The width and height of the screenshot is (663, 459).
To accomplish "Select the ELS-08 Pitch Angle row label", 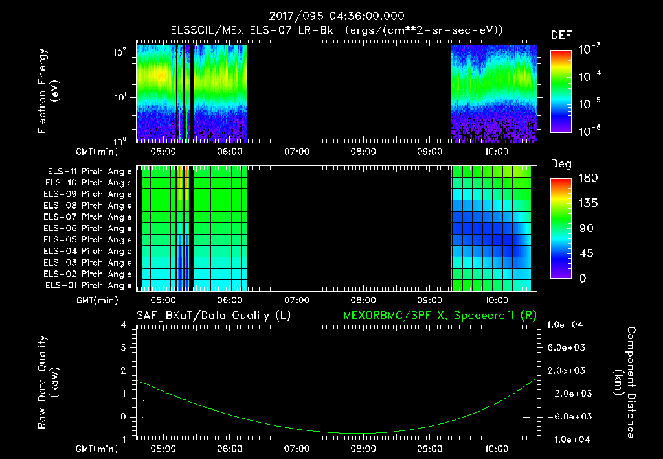I will point(88,206).
